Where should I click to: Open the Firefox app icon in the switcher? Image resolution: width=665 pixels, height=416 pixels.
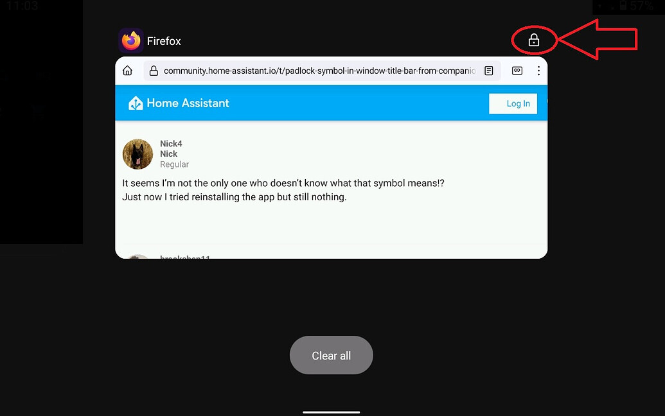[130, 40]
